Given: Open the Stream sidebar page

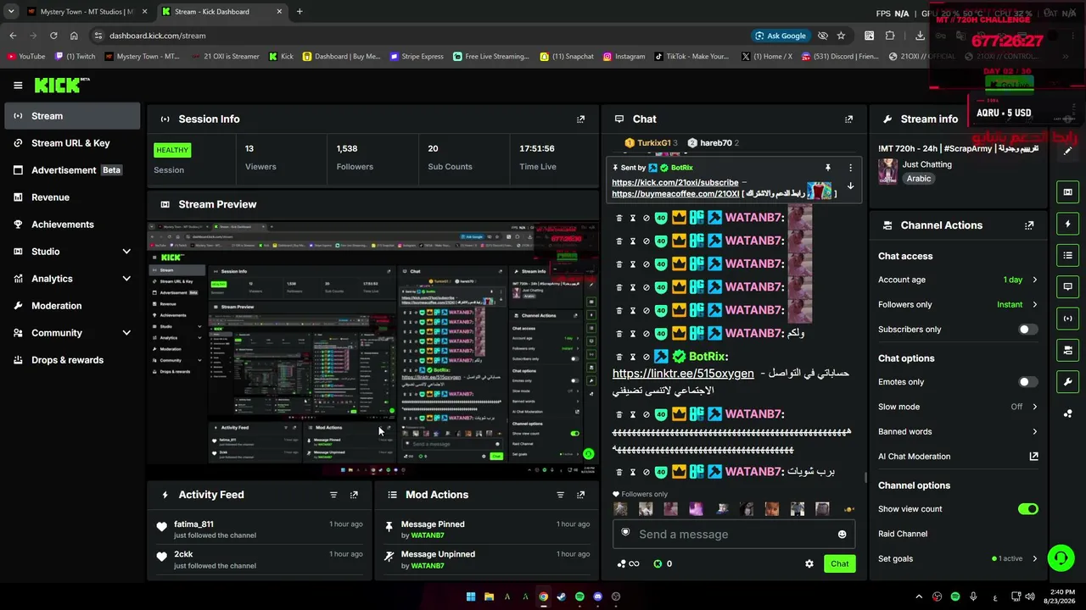Looking at the screenshot, I should click(72, 116).
